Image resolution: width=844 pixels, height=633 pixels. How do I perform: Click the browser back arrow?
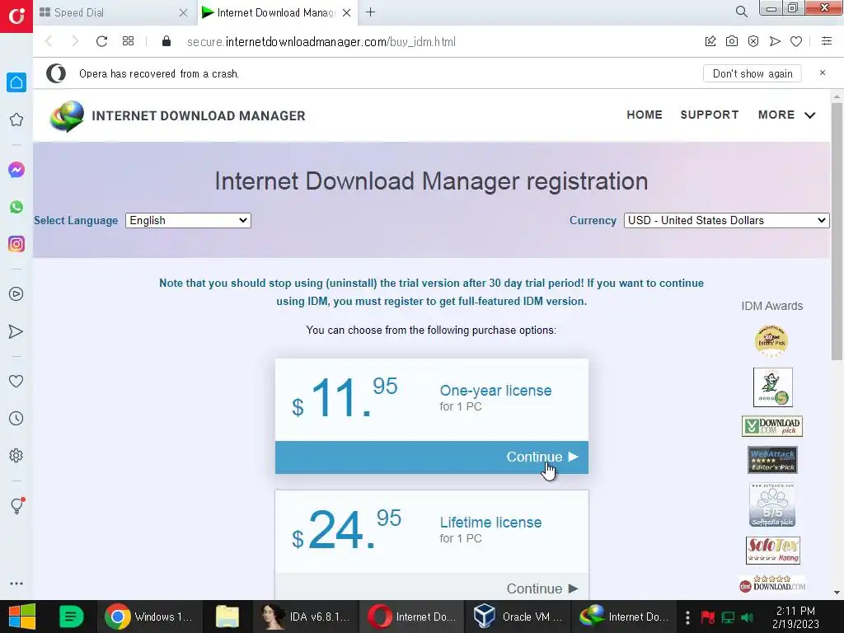(49, 41)
